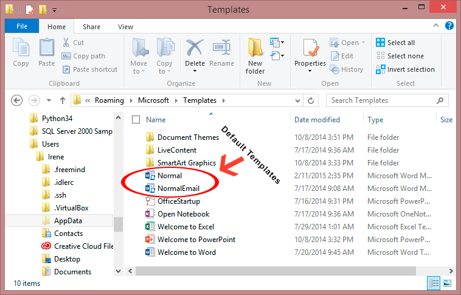Click the navigation pane scroll down arrow
The width and height of the screenshot is (461, 295).
[x=119, y=271]
